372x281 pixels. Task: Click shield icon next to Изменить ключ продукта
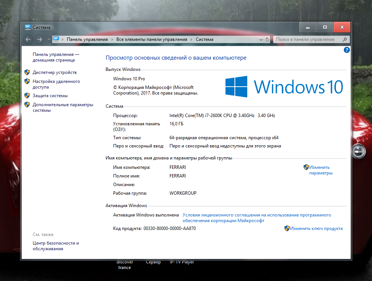tap(287, 228)
